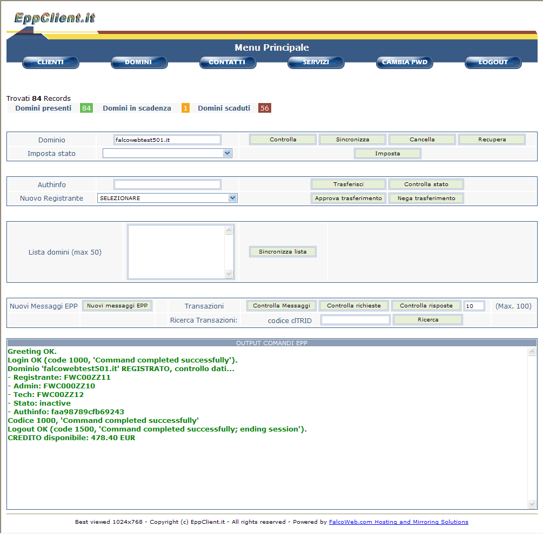Show Domini presenti list
543x534 pixels.
pos(43,108)
